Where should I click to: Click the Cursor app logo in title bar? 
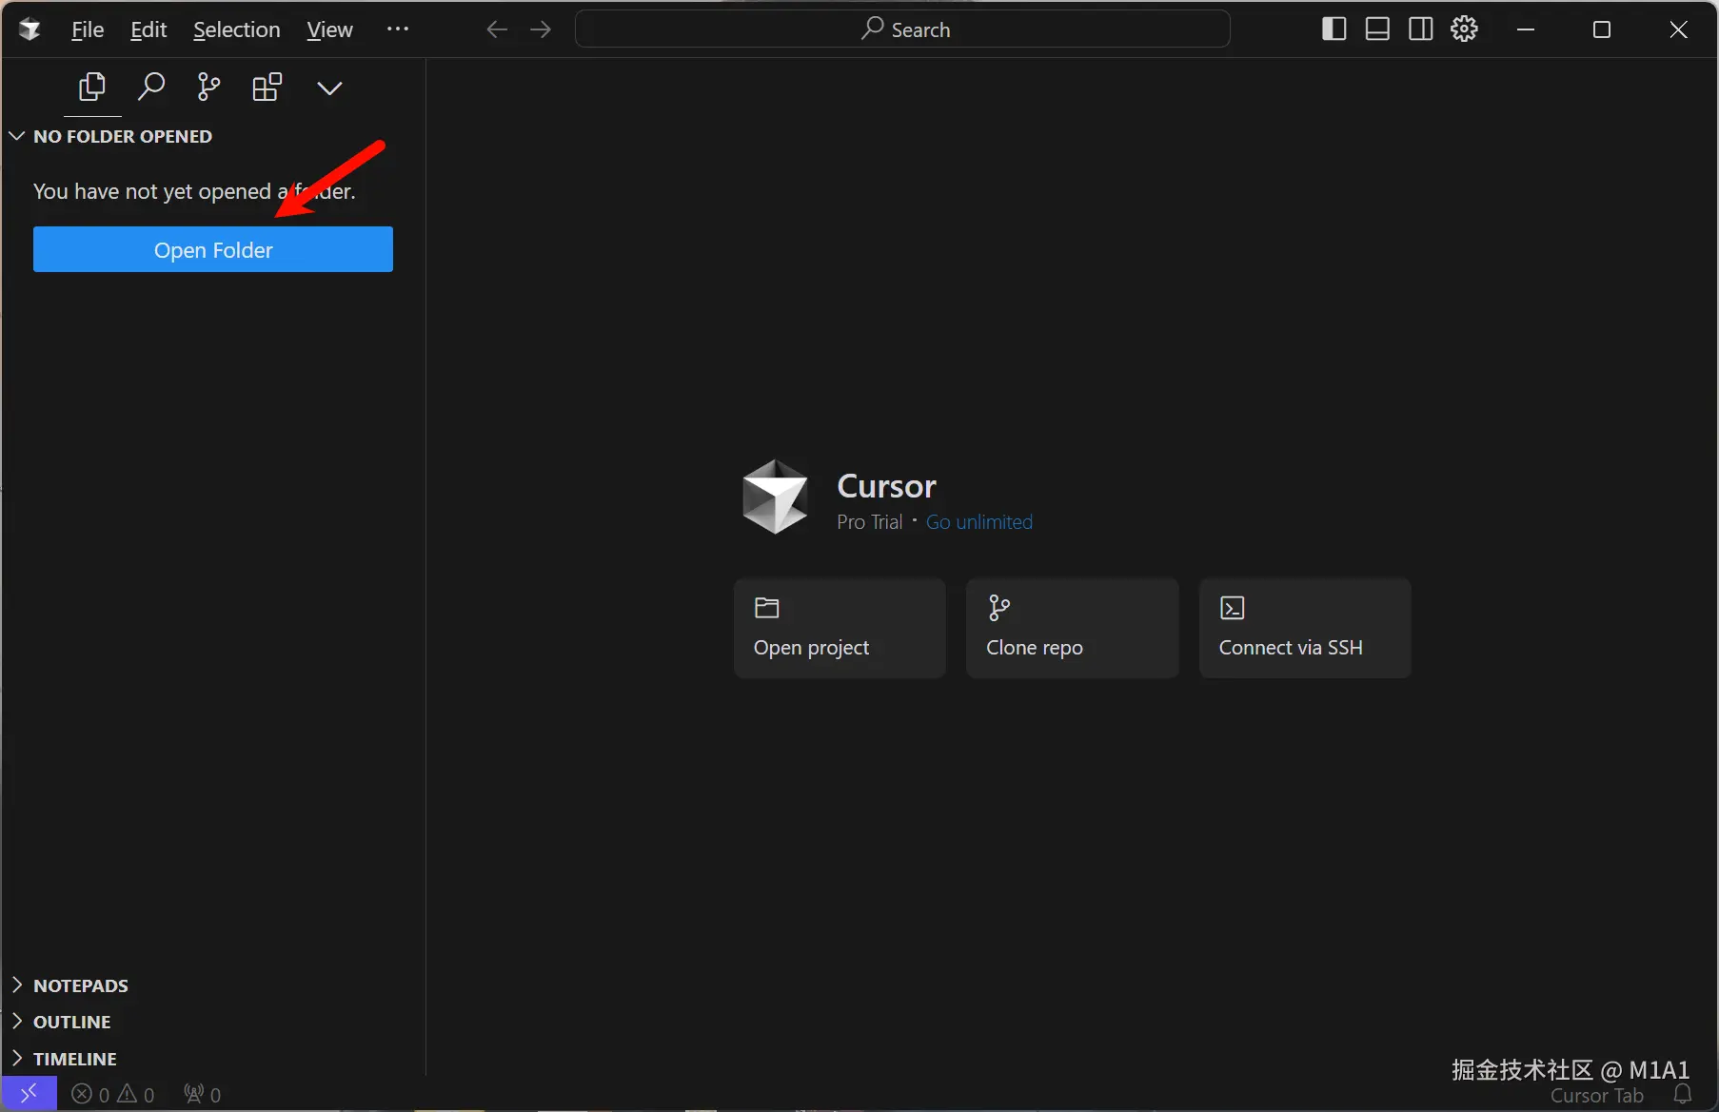coord(30,29)
